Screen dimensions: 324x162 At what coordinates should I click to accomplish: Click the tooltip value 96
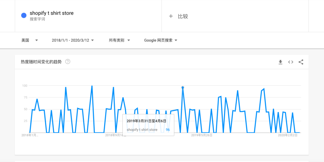[x=168, y=130]
